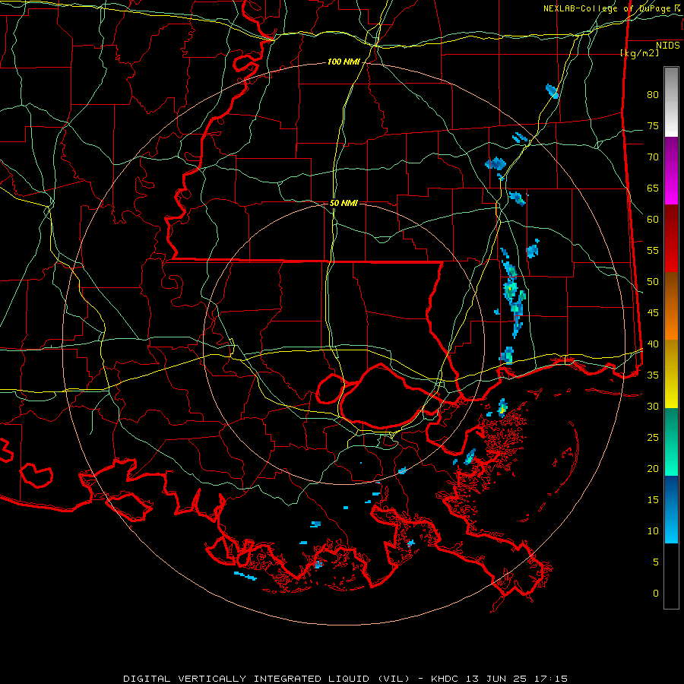Click the 0 scale value
The image size is (684, 684).
point(656,594)
